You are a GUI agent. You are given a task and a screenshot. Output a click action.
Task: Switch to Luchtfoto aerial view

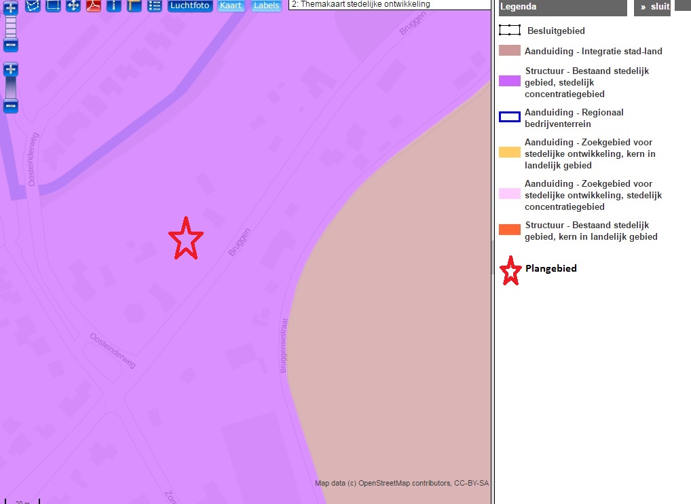coord(190,5)
